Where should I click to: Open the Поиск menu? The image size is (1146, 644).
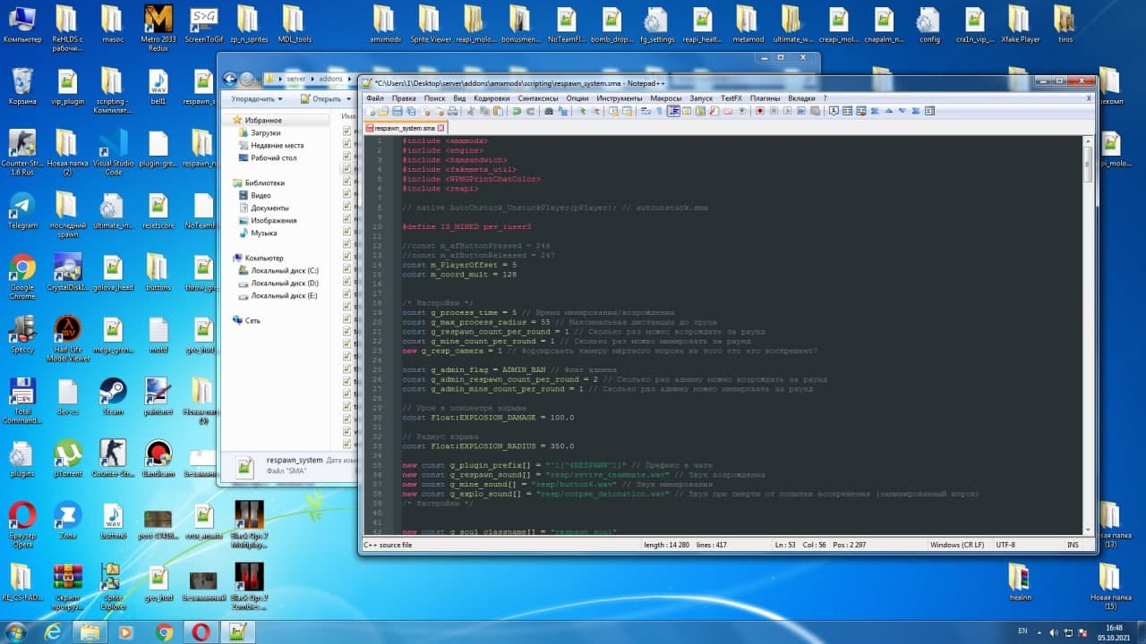(434, 97)
